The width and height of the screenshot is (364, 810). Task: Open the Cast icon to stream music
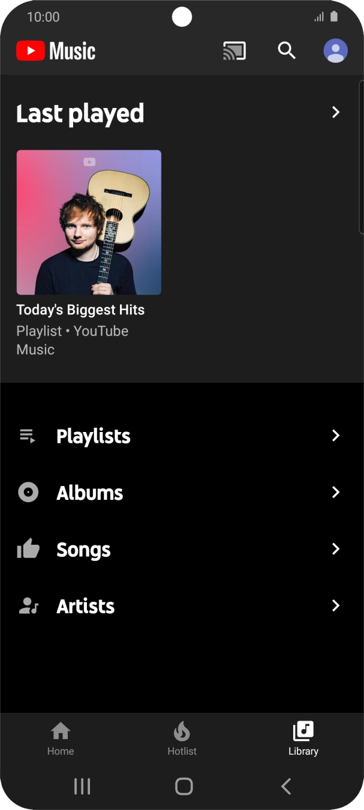234,50
